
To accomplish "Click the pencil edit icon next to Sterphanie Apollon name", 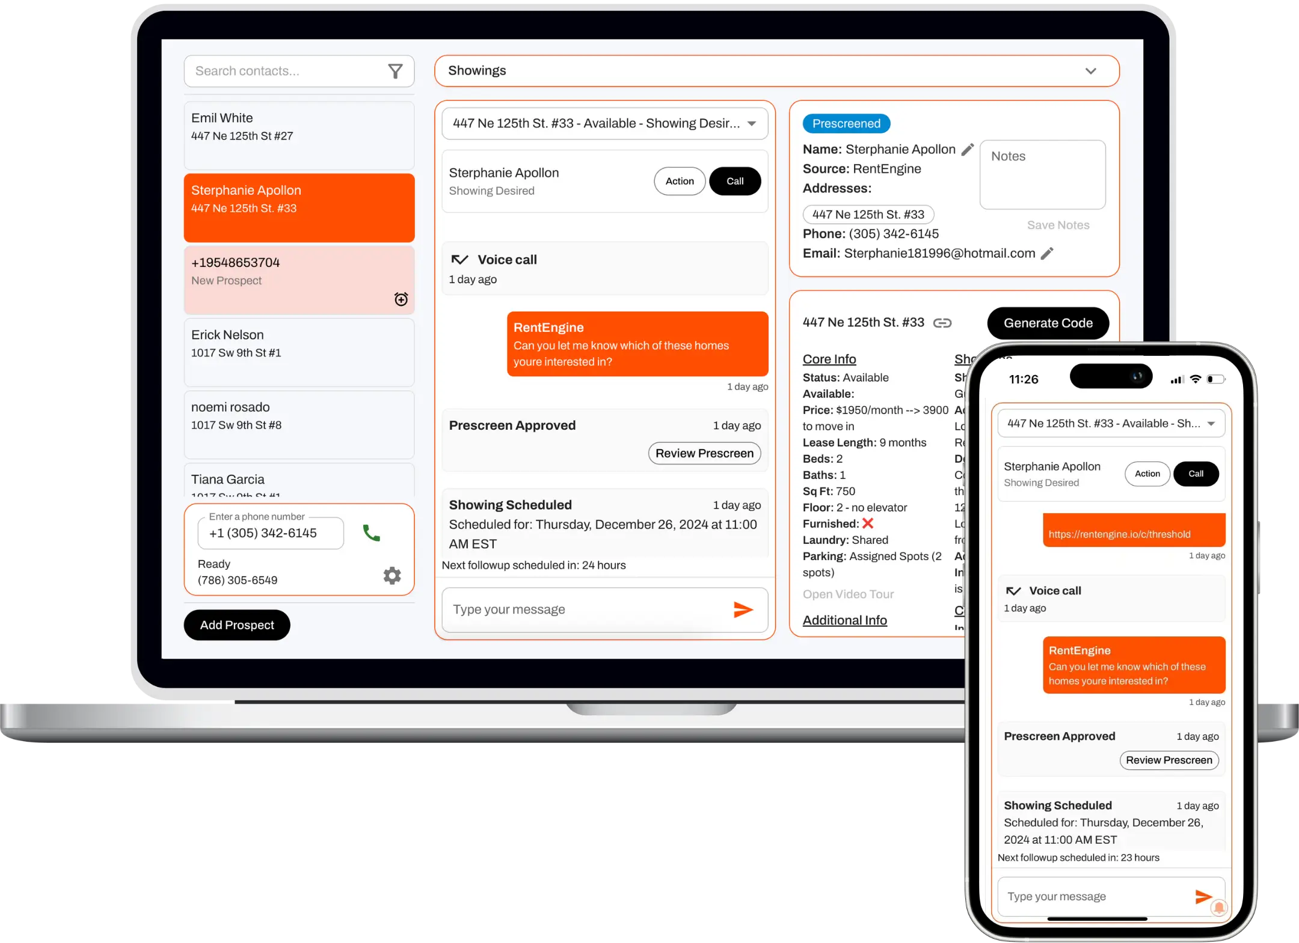I will pos(967,149).
